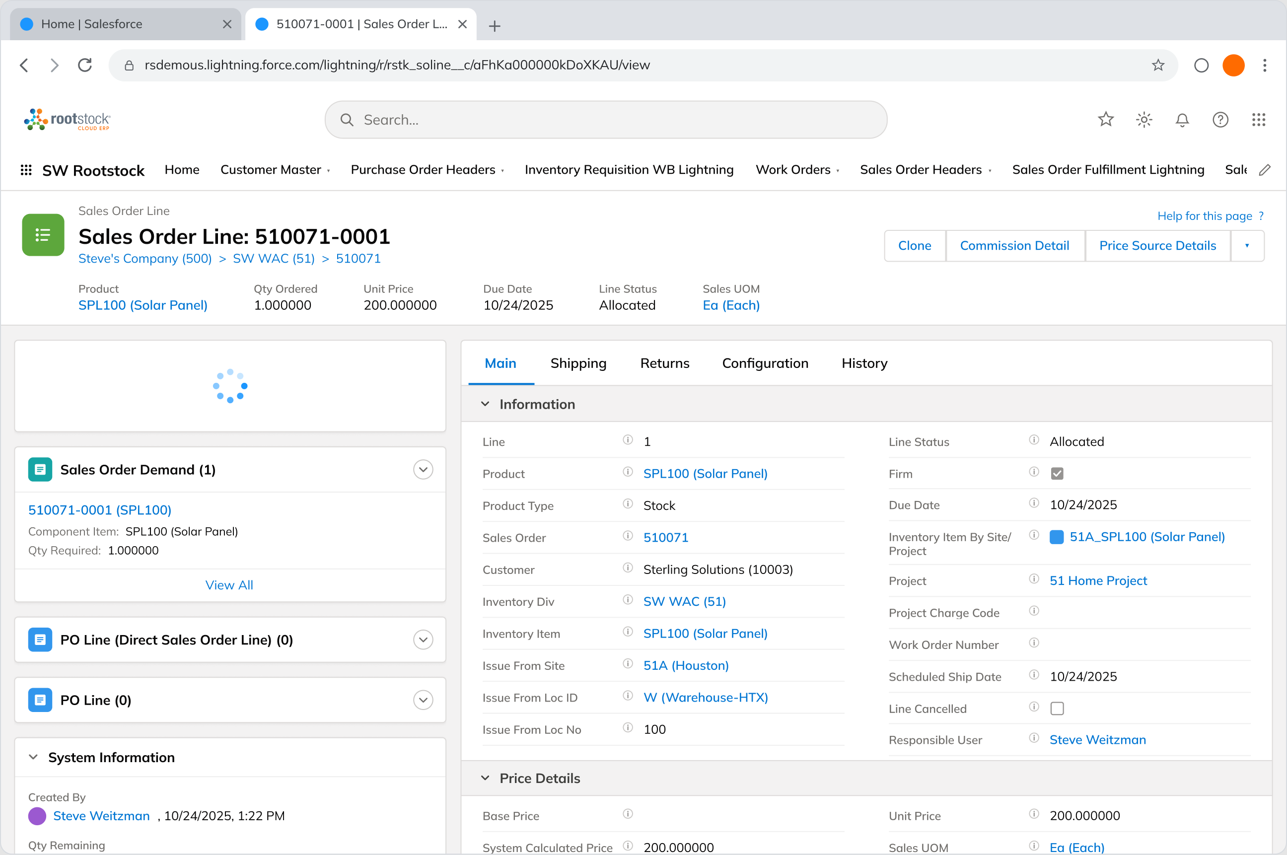
Task: Open the 51 Home Project link
Action: 1098,581
